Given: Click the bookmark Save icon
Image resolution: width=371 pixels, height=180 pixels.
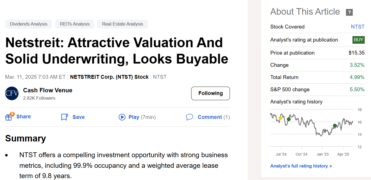Looking at the screenshot, I should pos(64,117).
